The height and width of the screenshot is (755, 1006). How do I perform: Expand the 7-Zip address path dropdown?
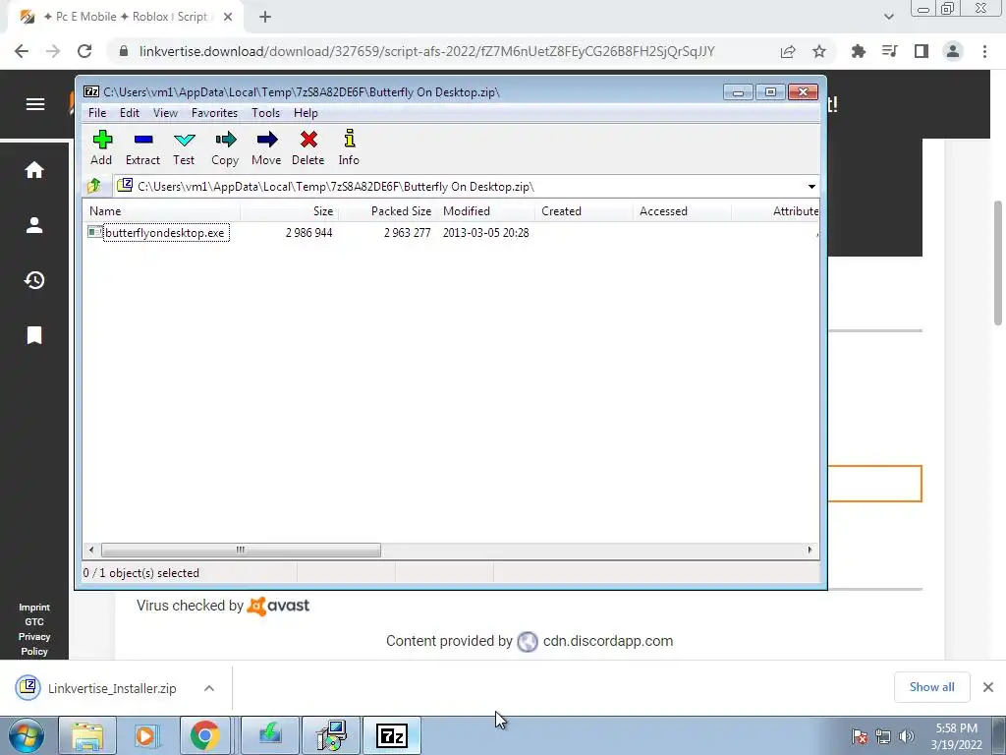click(x=811, y=187)
